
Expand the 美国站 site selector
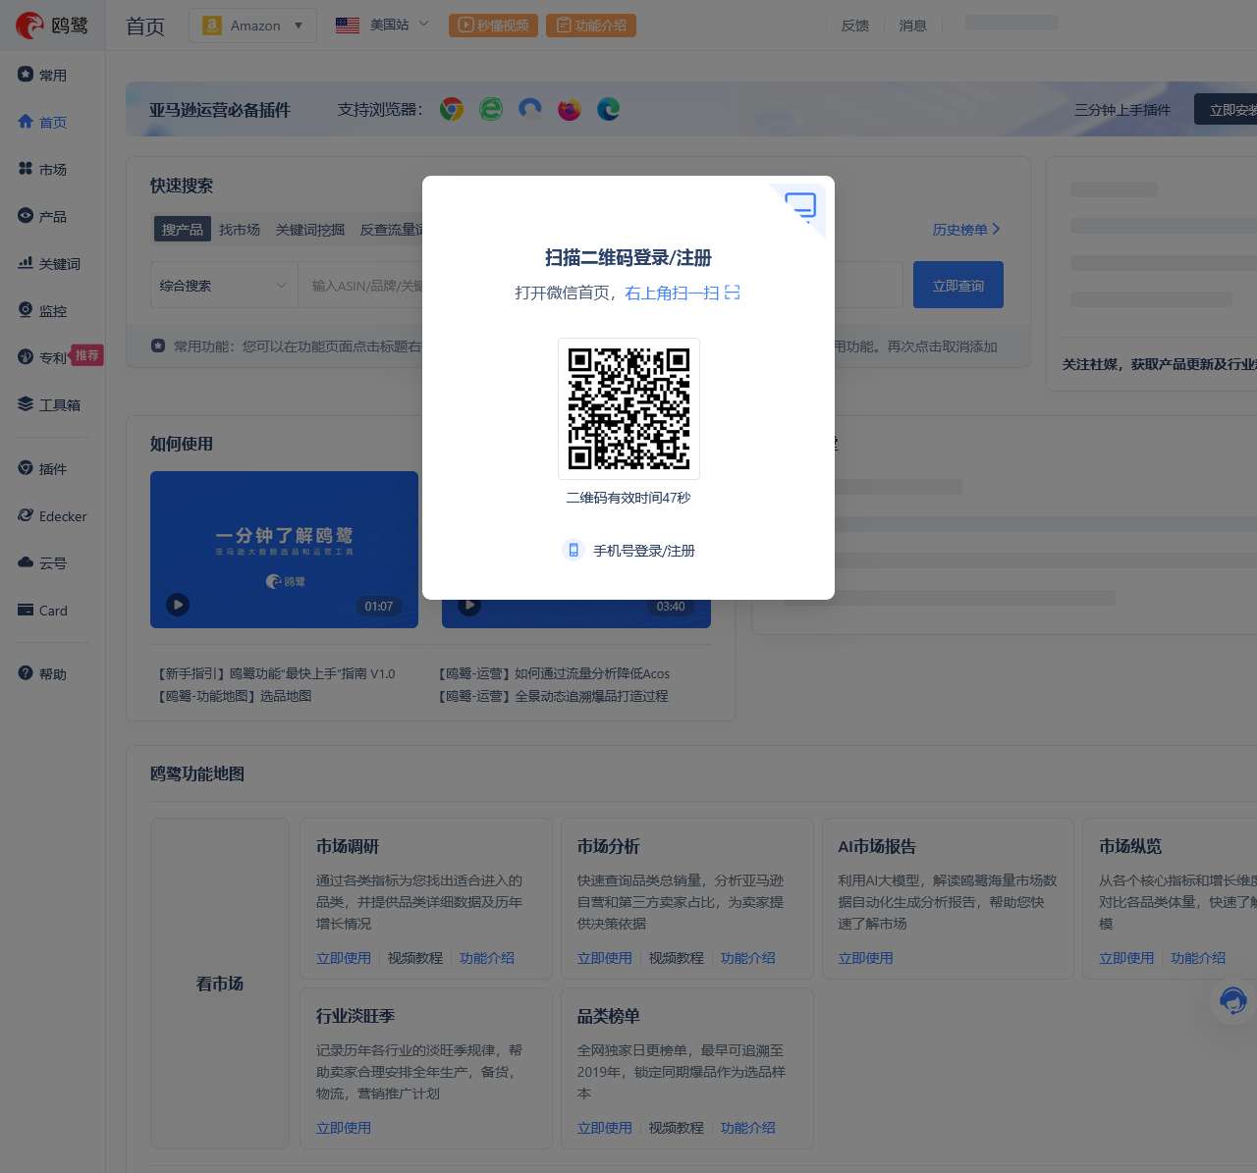click(x=382, y=25)
